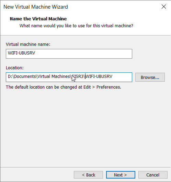Image resolution: width=171 pixels, height=182 pixels.
Task: Open the Browse... folder picker
Action: [x=150, y=77]
